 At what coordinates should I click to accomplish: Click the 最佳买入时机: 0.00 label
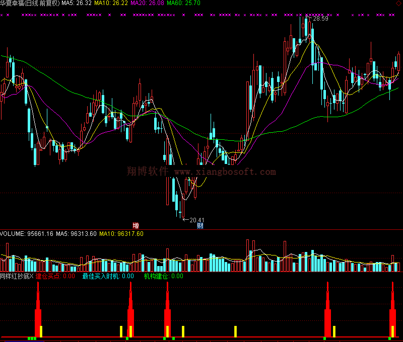108,276
